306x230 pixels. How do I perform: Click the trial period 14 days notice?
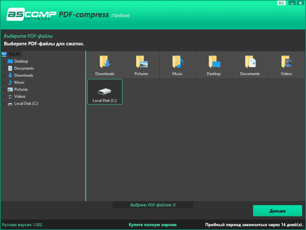pyautogui.click(x=254, y=225)
